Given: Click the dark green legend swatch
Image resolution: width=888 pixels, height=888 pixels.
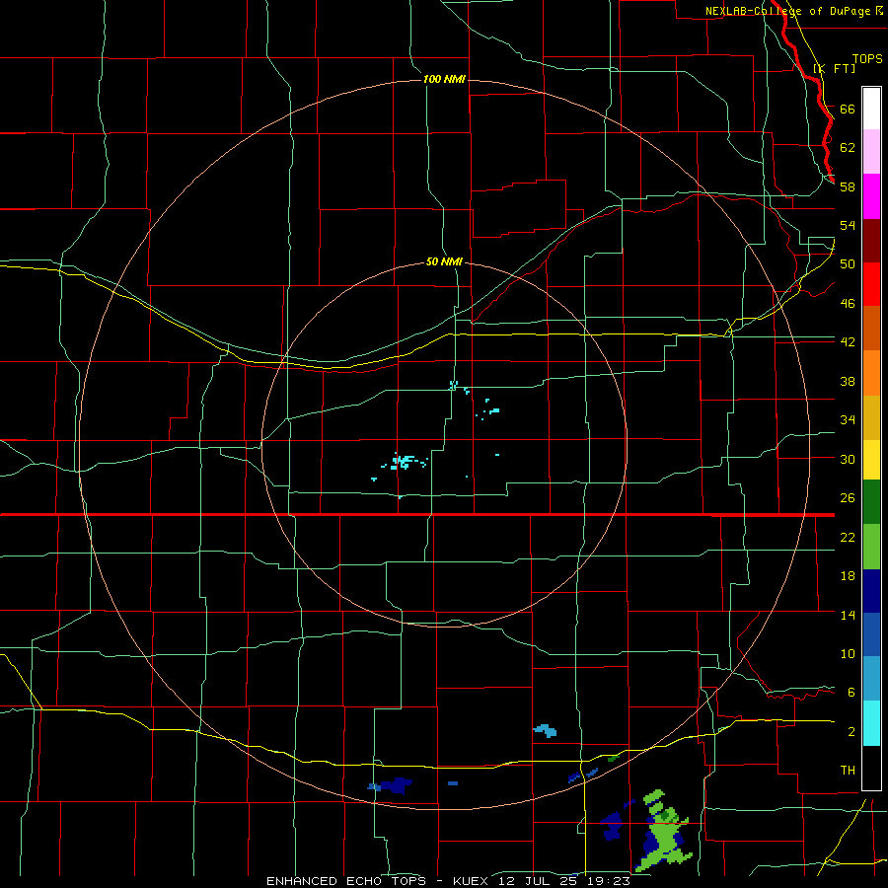Looking at the screenshot, I should 871,502.
